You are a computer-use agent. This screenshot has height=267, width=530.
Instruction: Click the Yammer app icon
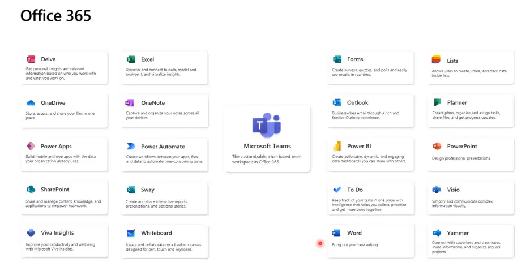[437, 233]
